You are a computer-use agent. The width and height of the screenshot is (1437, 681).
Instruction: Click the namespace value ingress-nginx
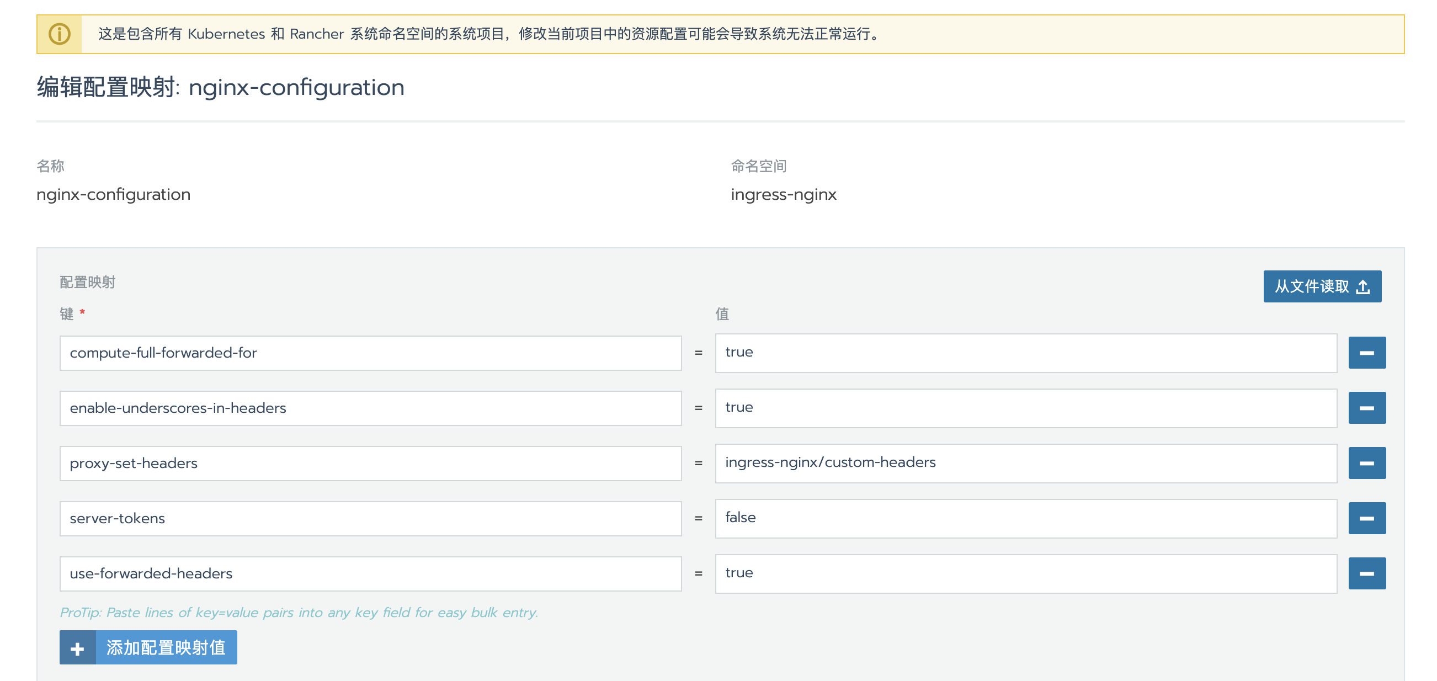(783, 194)
